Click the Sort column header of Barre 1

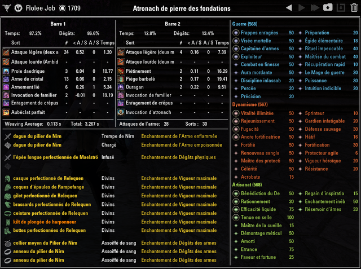coord(16,43)
